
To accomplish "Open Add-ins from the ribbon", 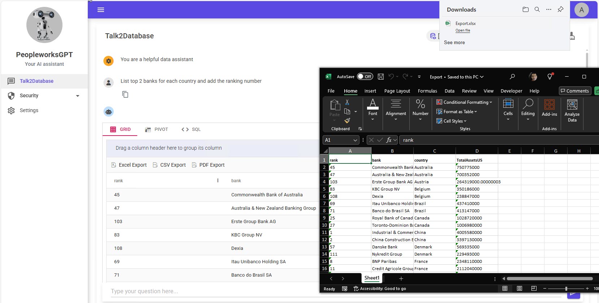I will coord(549,108).
